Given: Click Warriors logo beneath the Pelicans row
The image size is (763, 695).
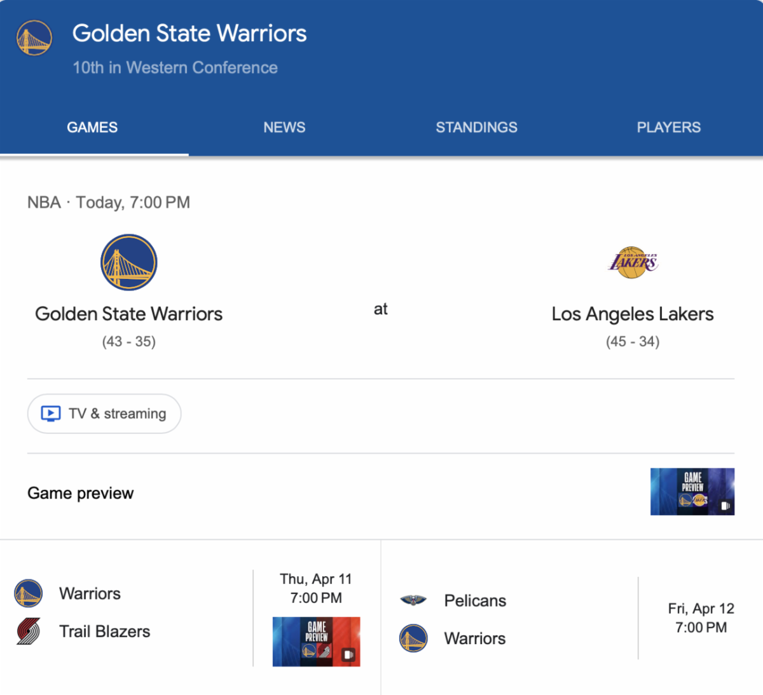Looking at the screenshot, I should tap(413, 638).
